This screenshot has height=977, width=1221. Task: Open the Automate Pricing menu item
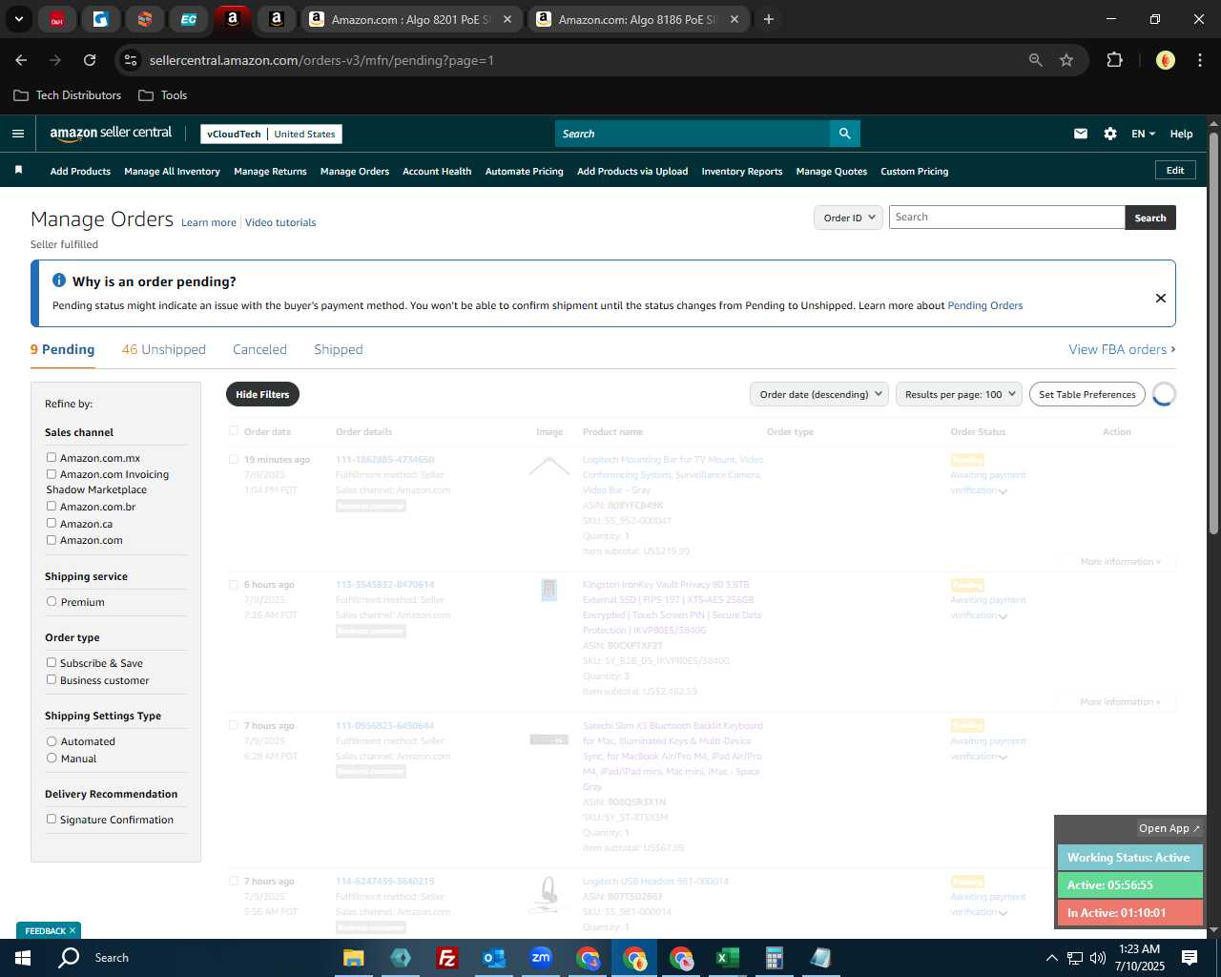tap(525, 172)
